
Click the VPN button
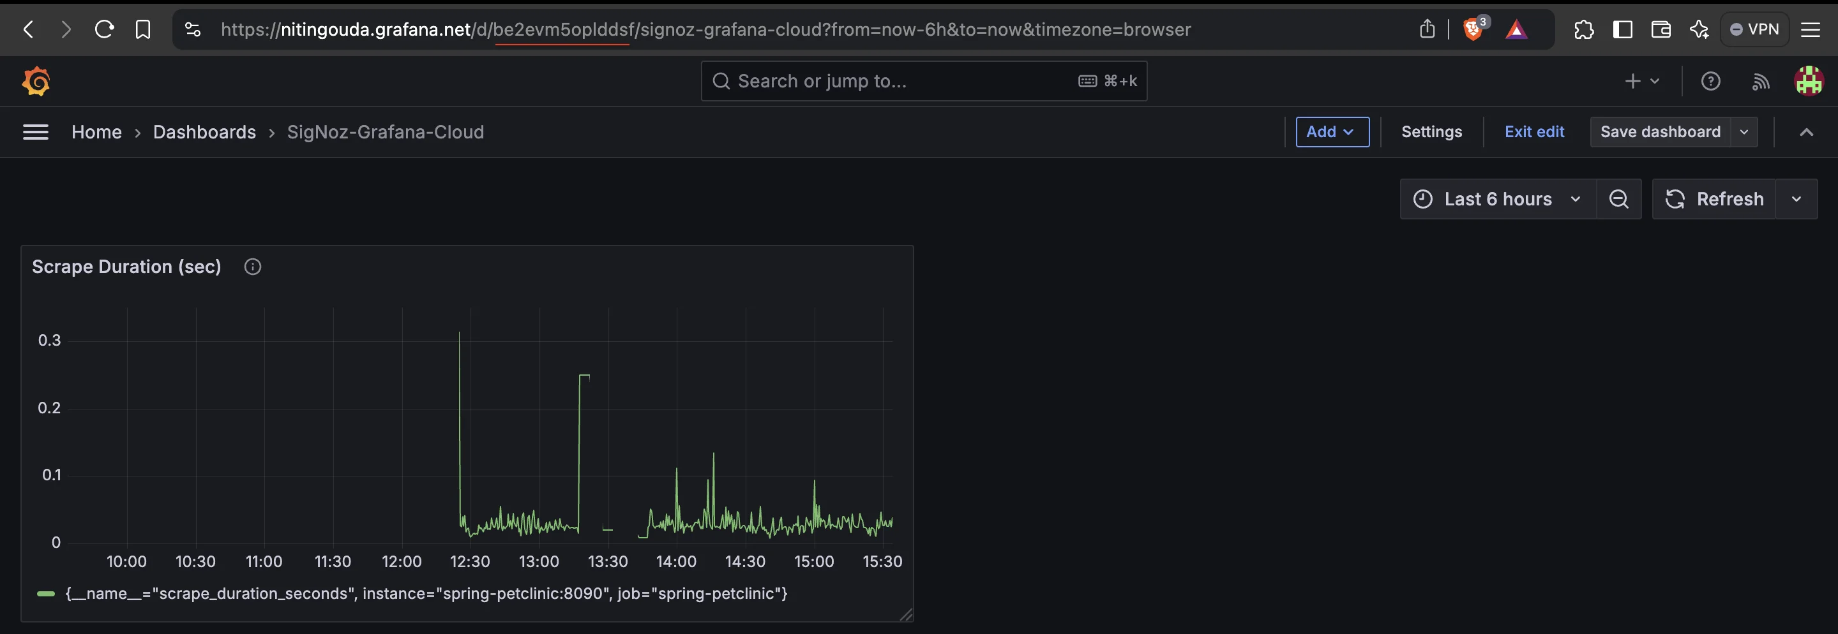(1754, 29)
